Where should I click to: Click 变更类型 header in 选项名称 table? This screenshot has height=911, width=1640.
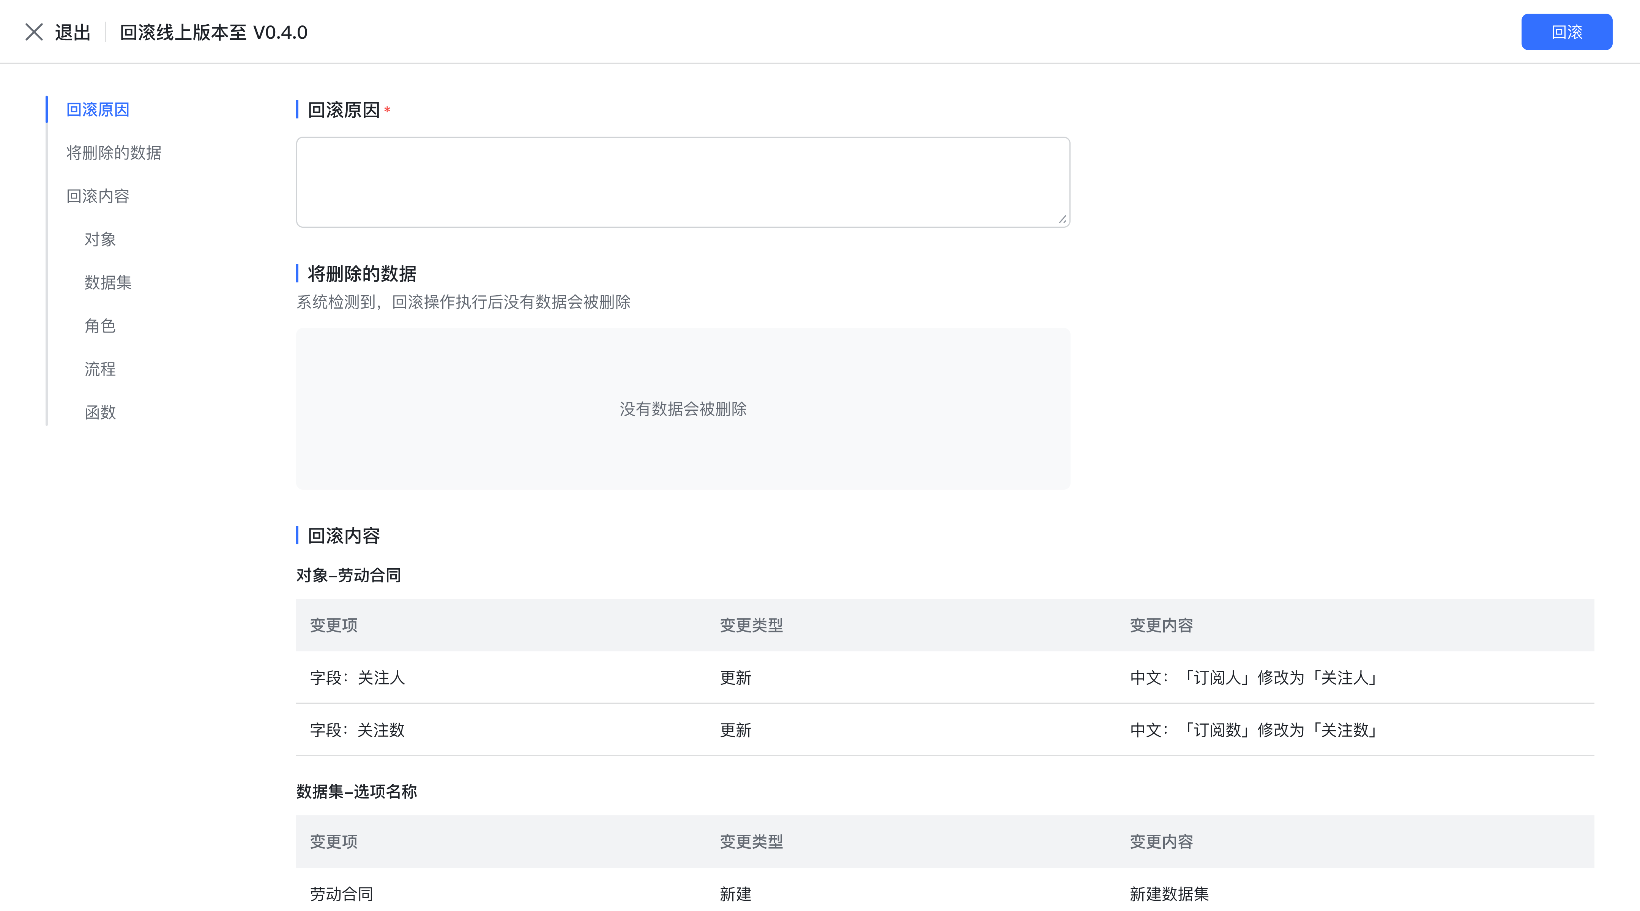point(751,842)
